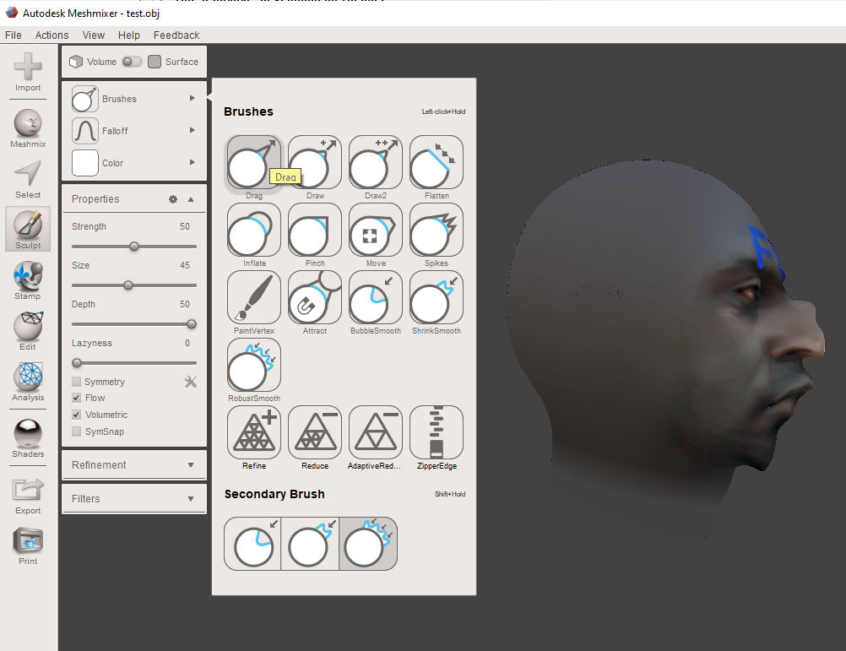Open the Help menu
This screenshot has height=651, width=846.
(x=129, y=35)
